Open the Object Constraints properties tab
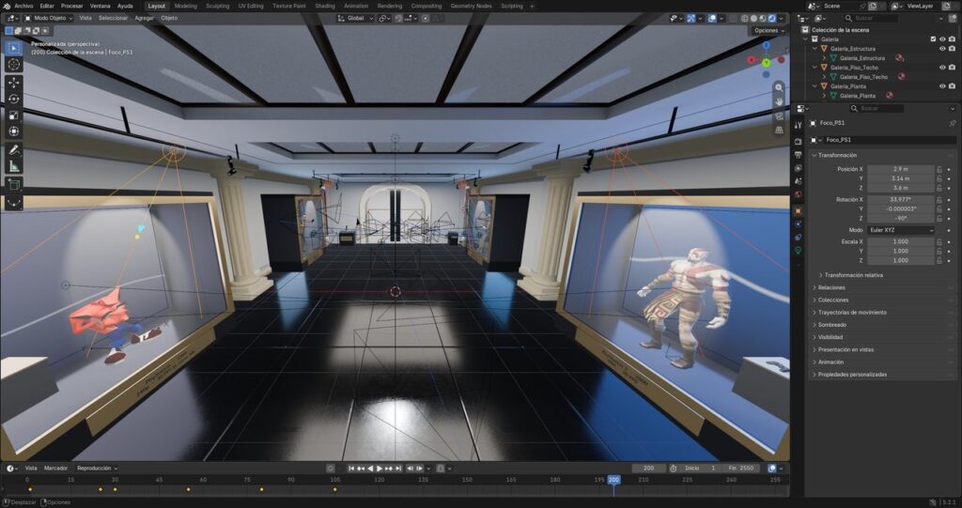This screenshot has width=962, height=508. (x=799, y=238)
